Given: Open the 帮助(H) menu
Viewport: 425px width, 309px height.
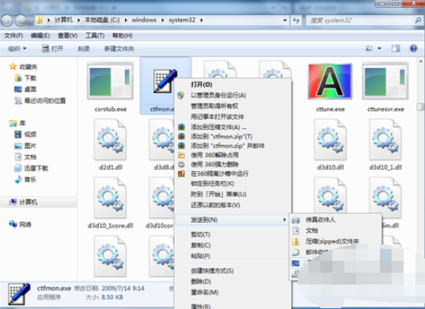Looking at the screenshot, I should 122,36.
